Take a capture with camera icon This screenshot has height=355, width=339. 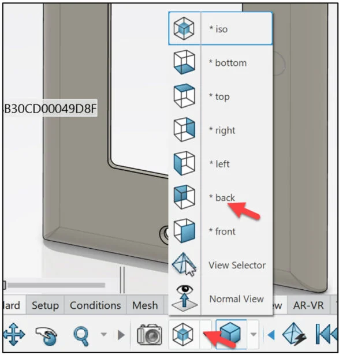click(150, 335)
